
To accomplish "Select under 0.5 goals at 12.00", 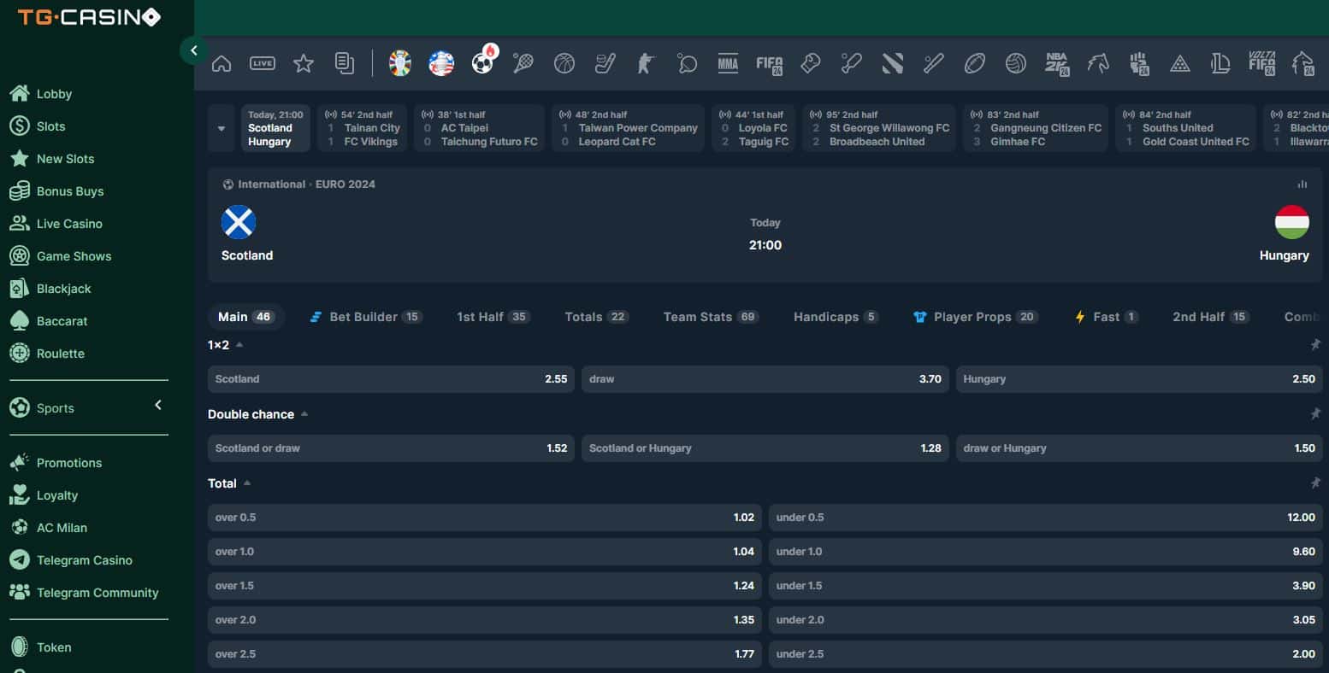I will point(1045,518).
